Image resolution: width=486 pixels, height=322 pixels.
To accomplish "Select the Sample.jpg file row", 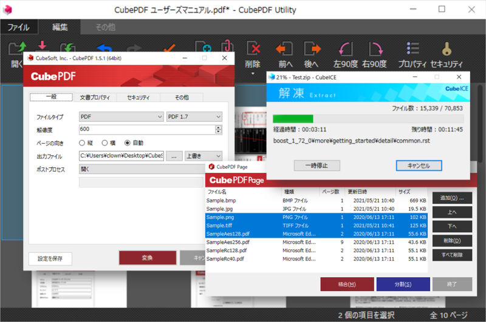I will coord(316,209).
